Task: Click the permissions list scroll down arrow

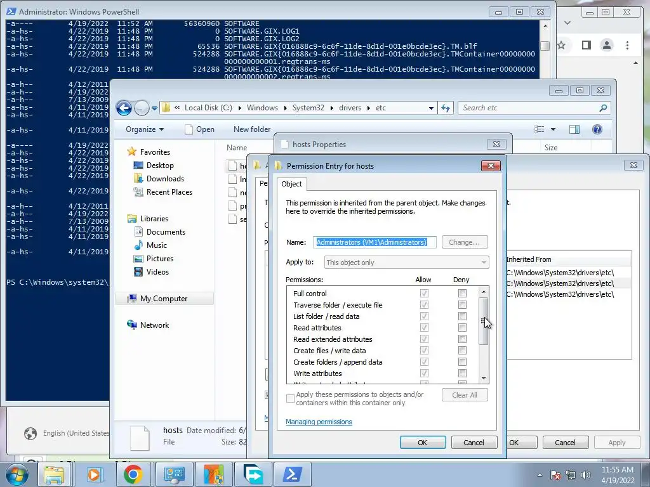Action: [483, 379]
